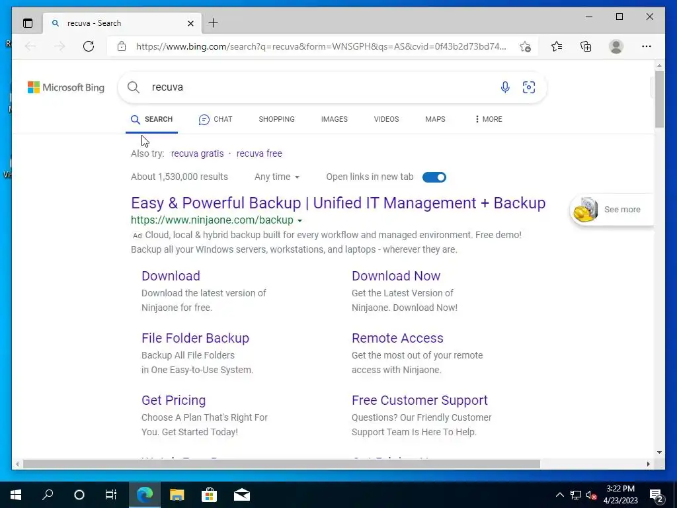Open Edge Settings and more menu
This screenshot has height=508, width=677.
647,46
